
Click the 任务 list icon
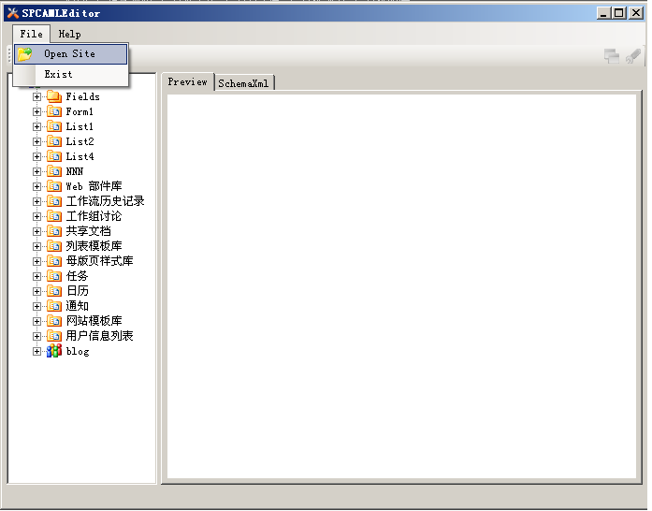tap(54, 276)
